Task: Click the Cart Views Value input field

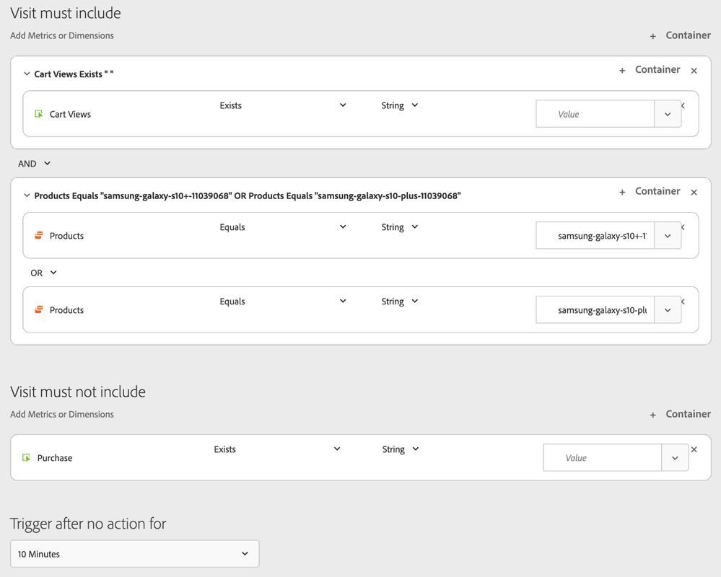Action: (595, 114)
